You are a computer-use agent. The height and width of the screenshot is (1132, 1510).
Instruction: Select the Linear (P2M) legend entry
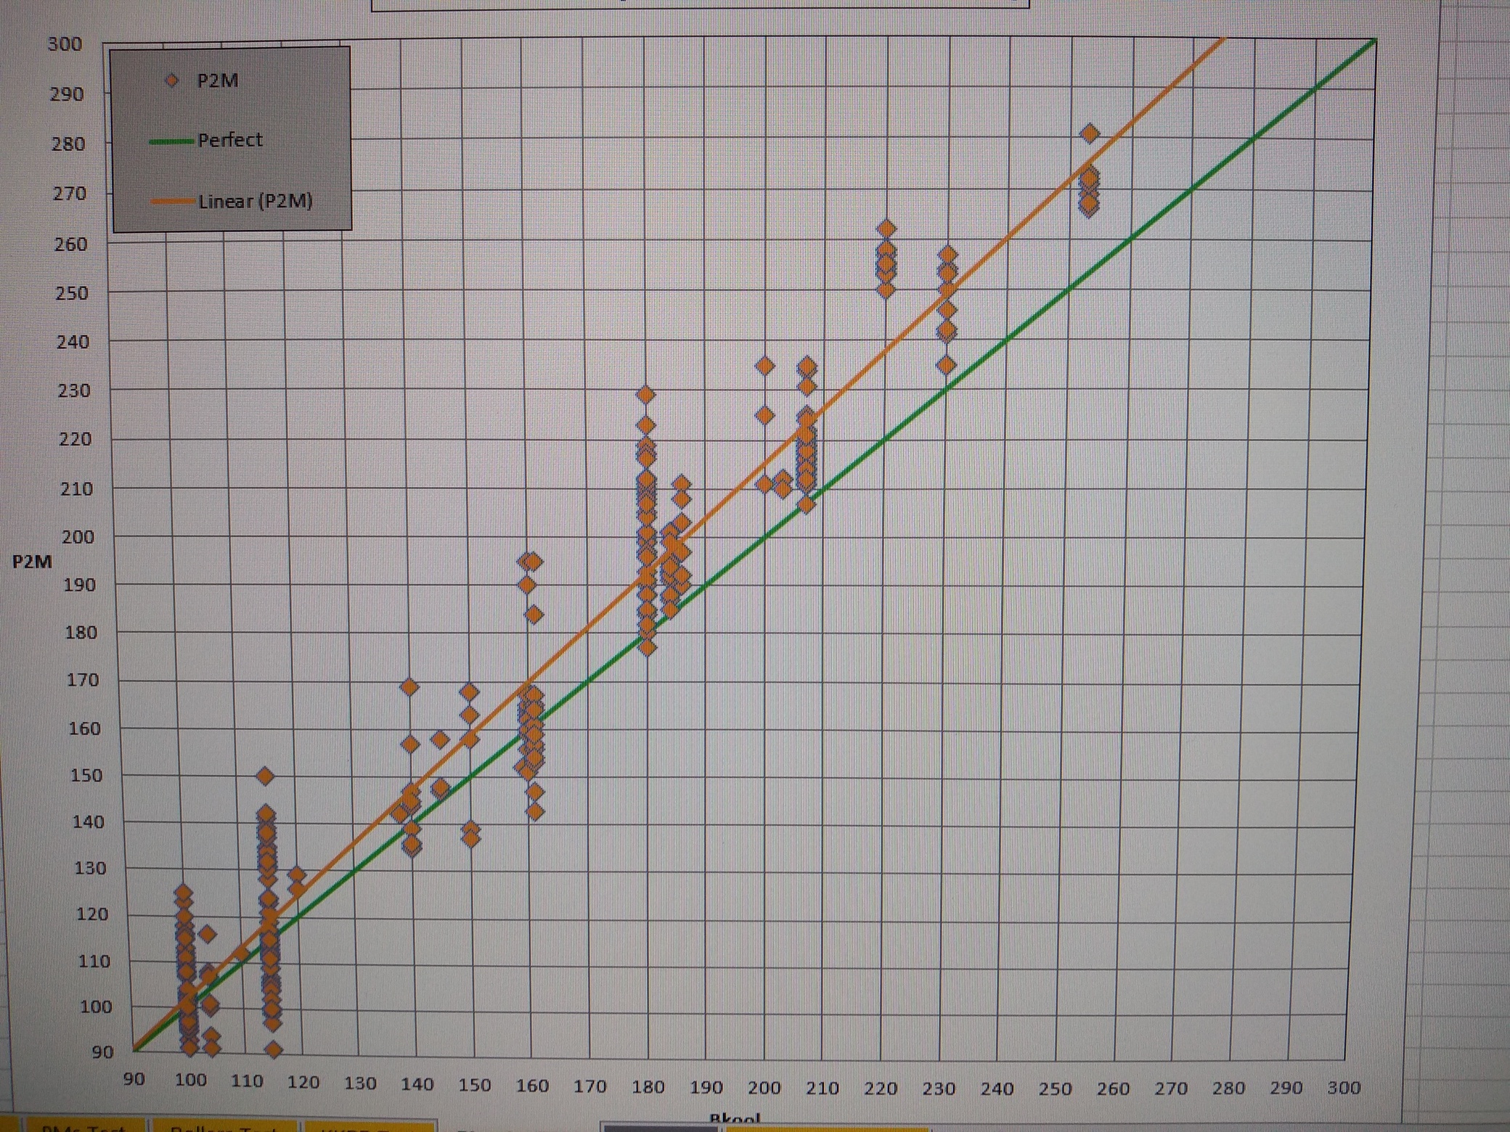tap(232, 201)
